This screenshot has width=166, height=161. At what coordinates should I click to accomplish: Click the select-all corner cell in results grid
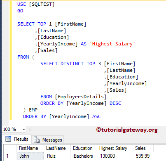point(10,148)
